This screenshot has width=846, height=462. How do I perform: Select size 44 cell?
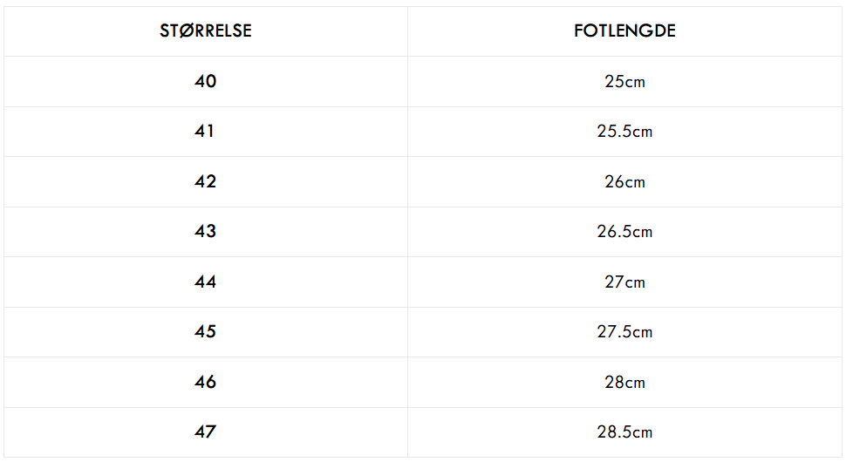(206, 282)
